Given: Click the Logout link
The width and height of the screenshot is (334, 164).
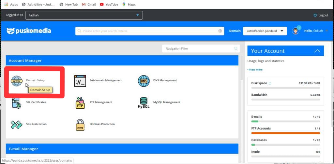Looking at the screenshot, I should (321, 15).
